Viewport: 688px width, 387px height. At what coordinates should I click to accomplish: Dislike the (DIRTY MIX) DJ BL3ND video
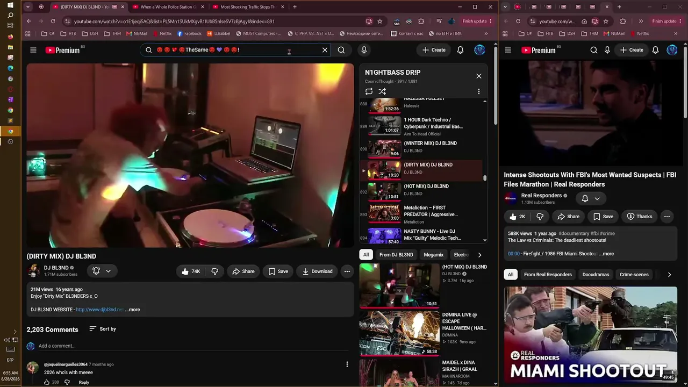click(x=214, y=271)
